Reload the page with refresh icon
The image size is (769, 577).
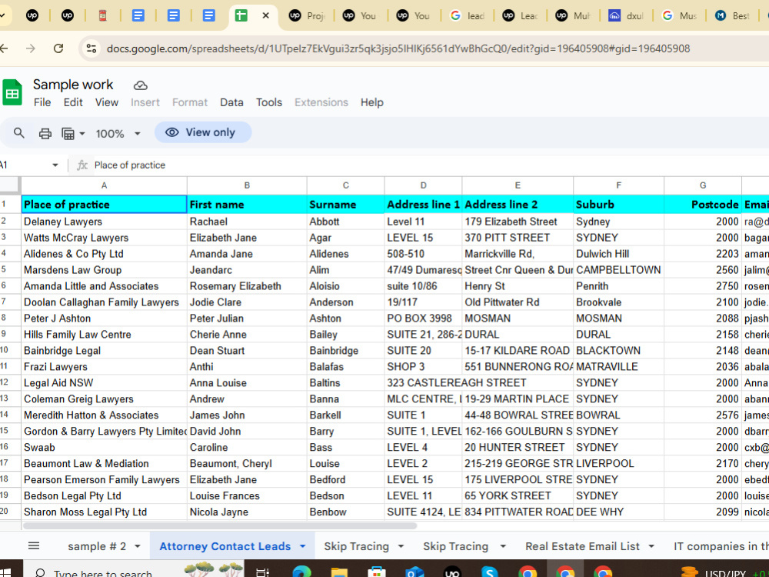coord(58,48)
